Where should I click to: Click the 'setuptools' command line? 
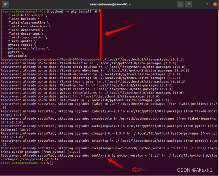pyautogui.click(x=17, y=56)
